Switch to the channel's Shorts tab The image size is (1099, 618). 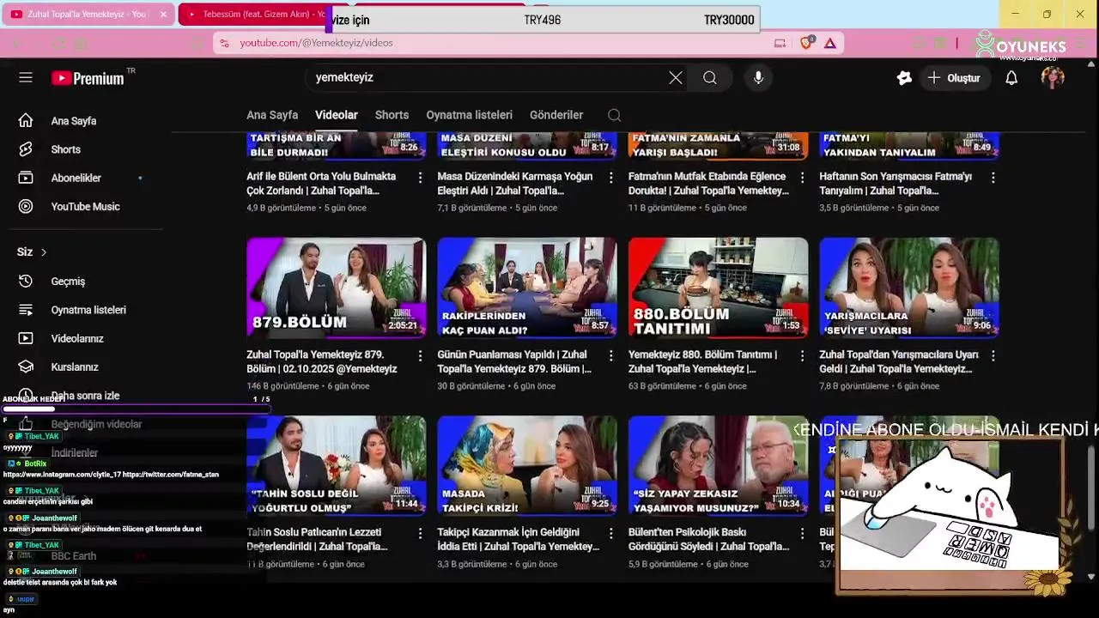(x=392, y=115)
